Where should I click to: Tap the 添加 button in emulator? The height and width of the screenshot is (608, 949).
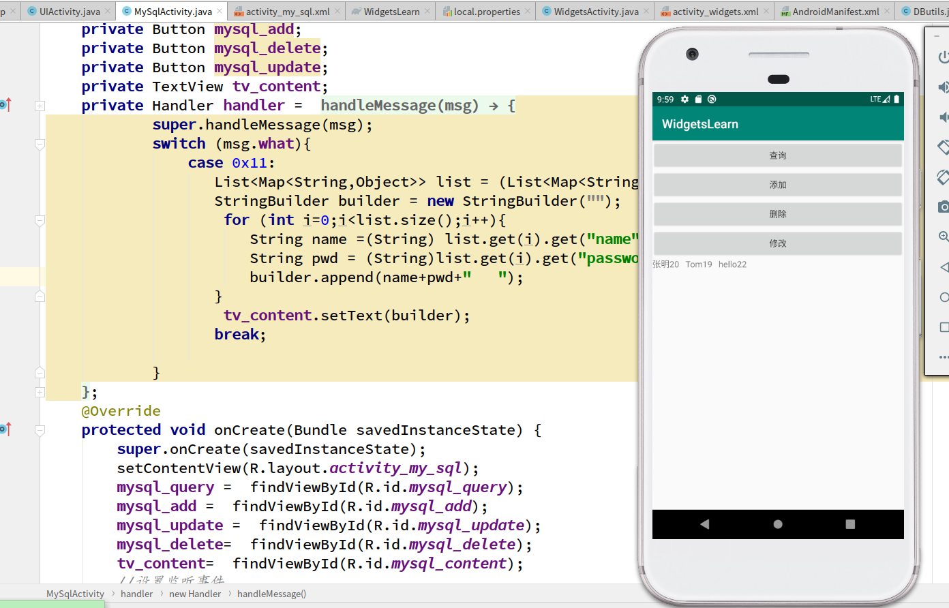tap(778, 185)
